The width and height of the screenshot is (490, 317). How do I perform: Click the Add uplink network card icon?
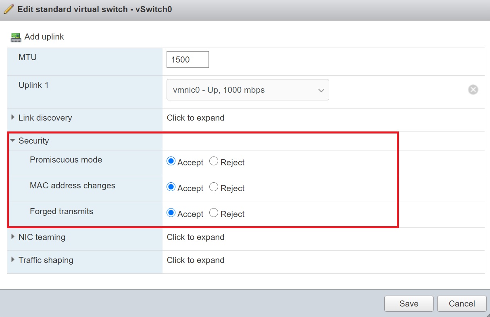(x=16, y=38)
